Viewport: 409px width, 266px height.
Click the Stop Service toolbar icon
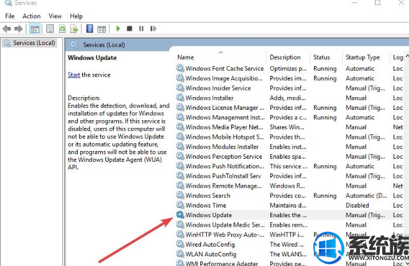click(x=130, y=28)
